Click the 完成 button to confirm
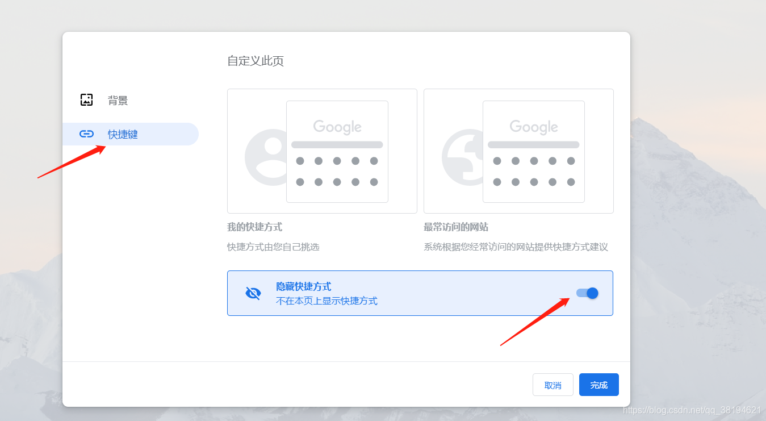766x421 pixels. [598, 385]
